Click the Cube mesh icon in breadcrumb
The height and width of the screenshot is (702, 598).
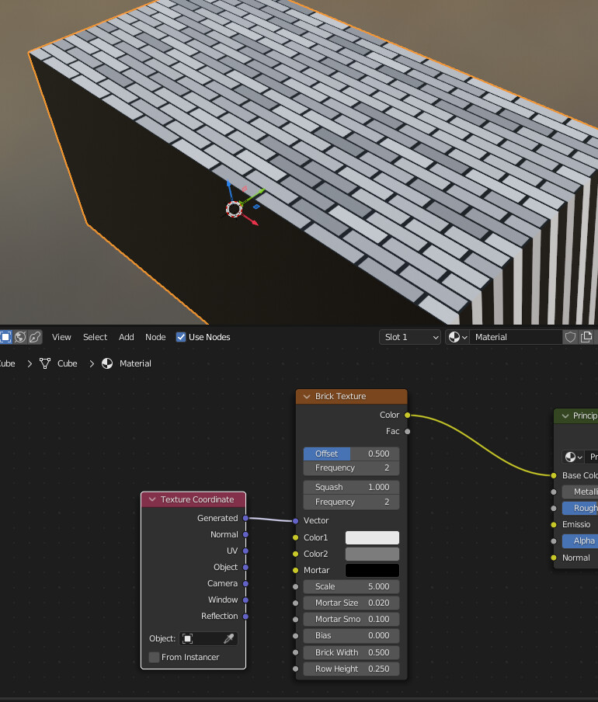tap(45, 363)
